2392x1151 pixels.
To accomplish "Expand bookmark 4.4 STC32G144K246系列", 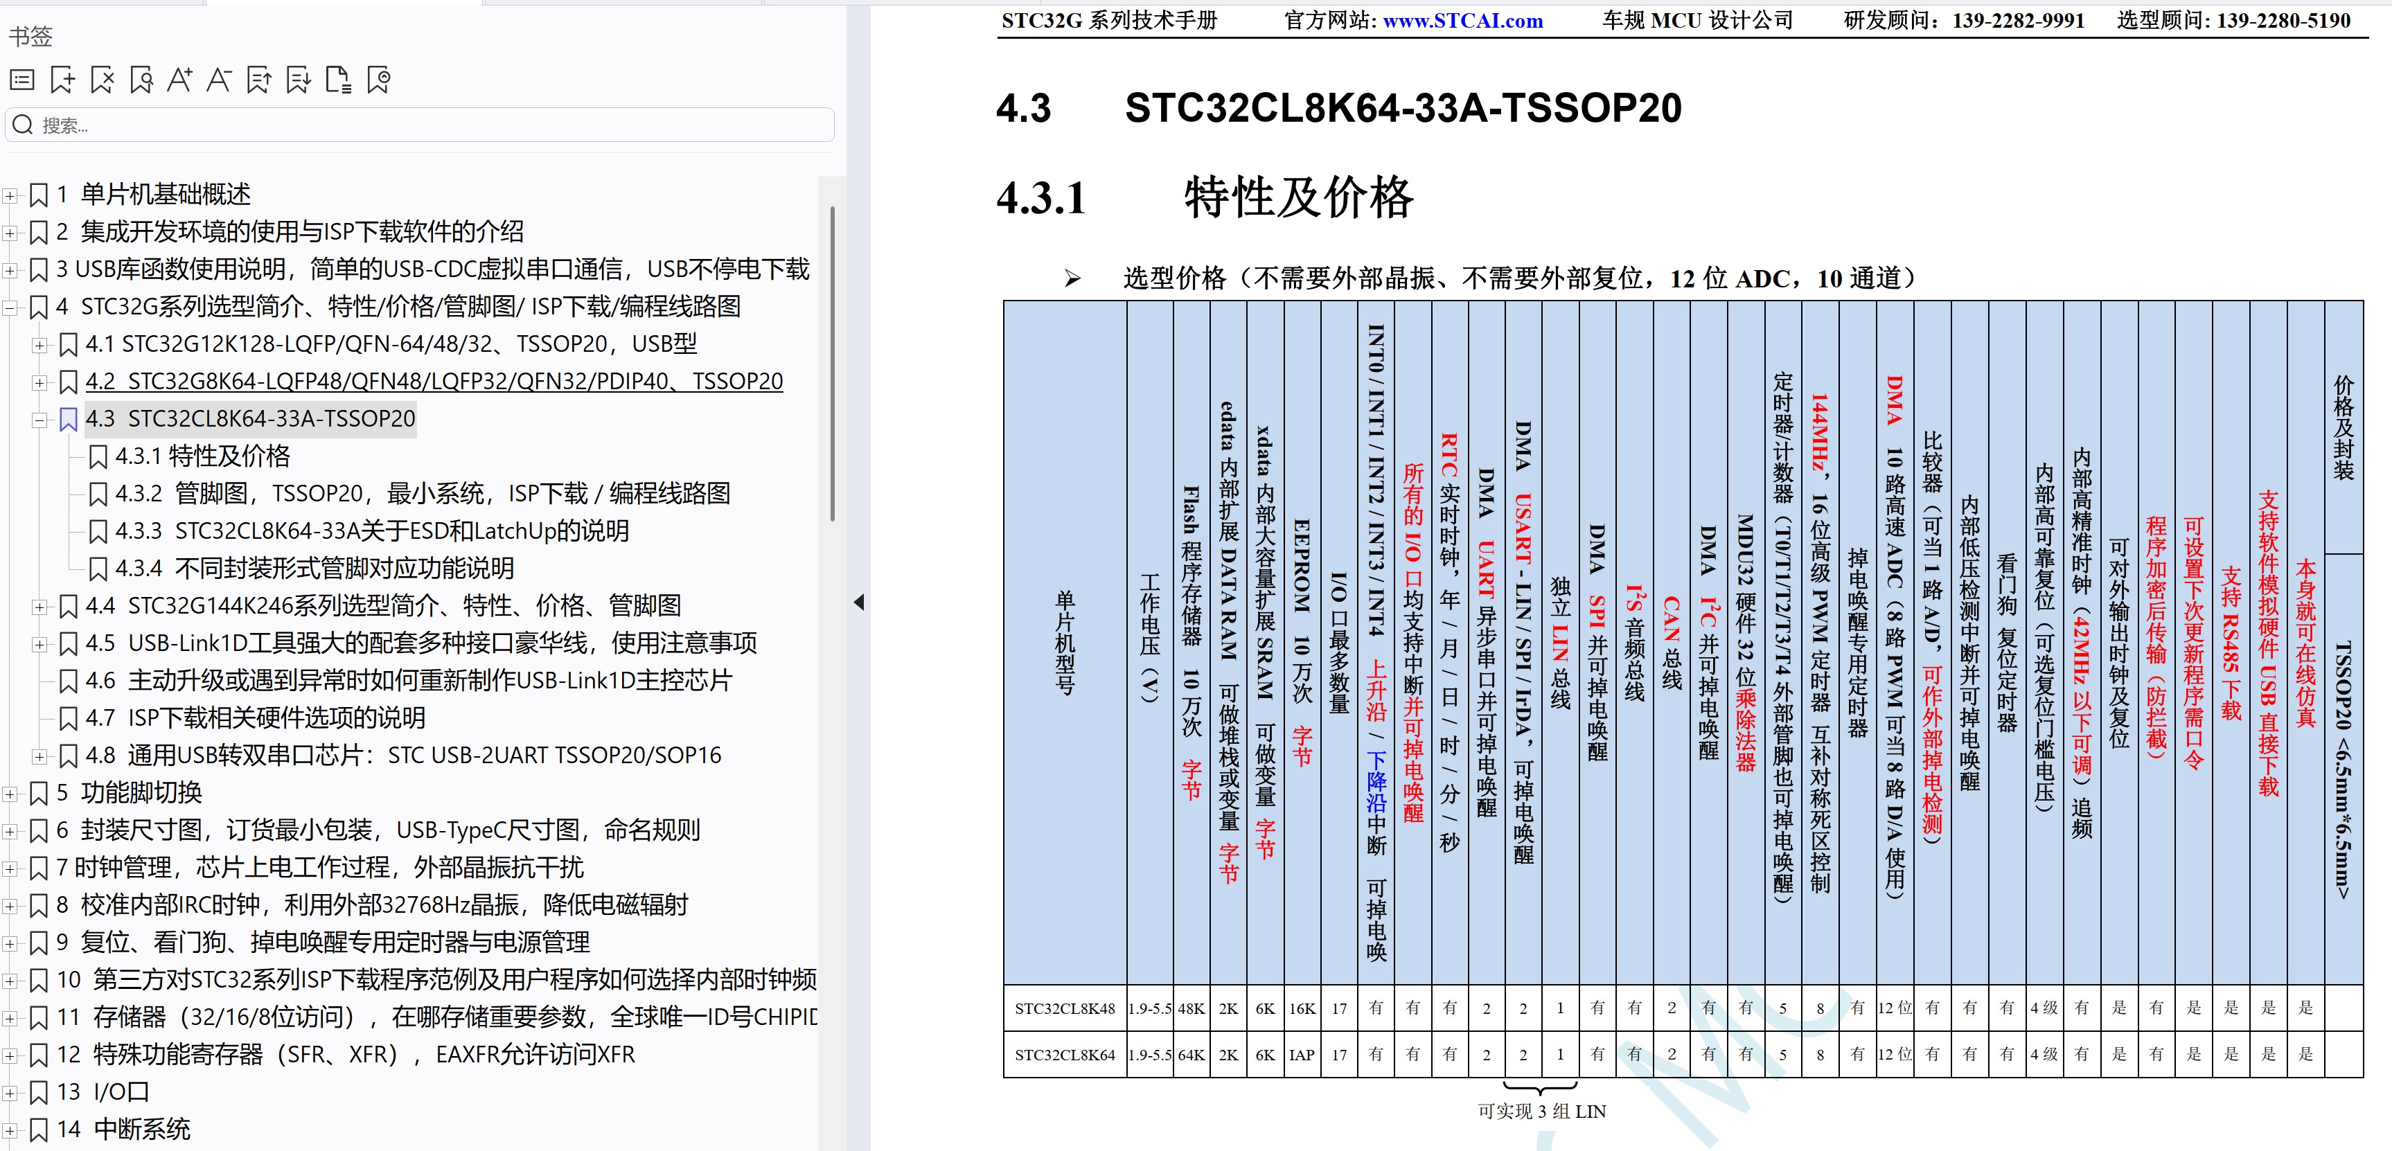I will [39, 607].
